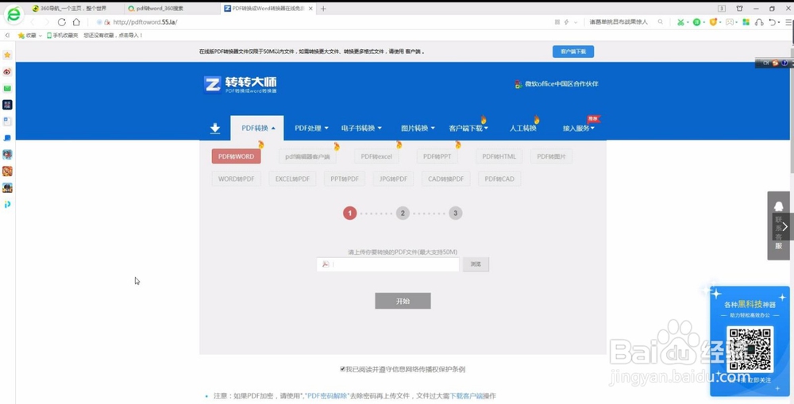Select the PDF转WORD option

[x=237, y=156]
